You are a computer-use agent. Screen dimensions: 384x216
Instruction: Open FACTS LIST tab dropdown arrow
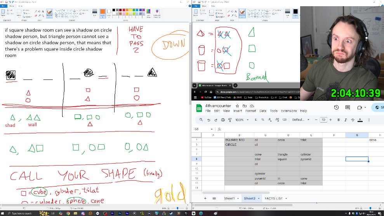point(286,199)
